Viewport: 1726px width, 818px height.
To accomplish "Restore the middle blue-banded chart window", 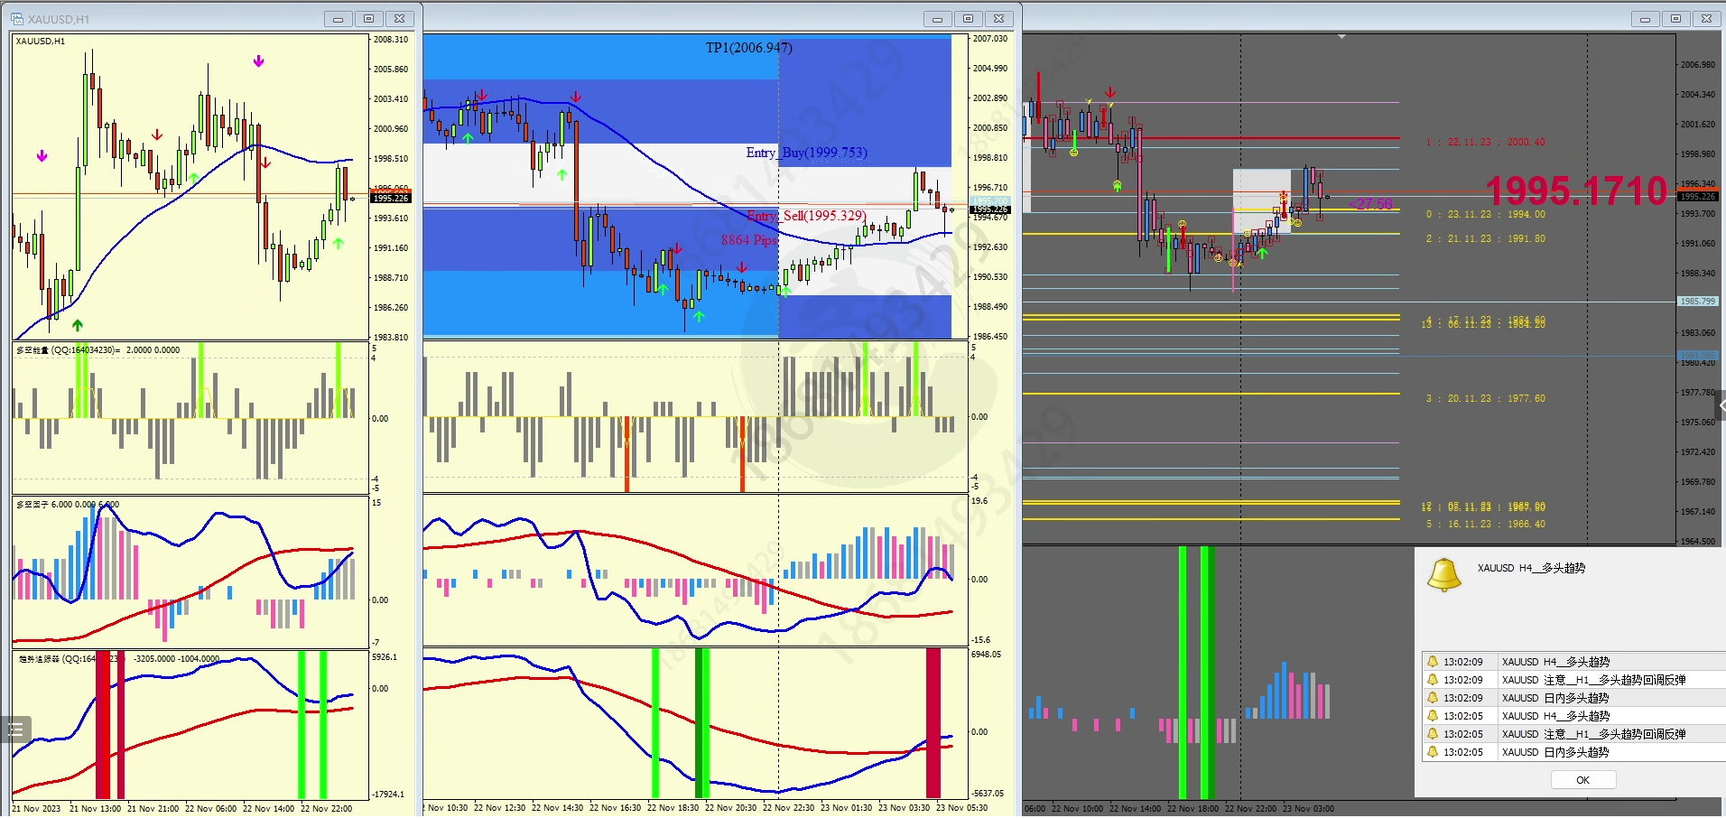I will point(968,19).
